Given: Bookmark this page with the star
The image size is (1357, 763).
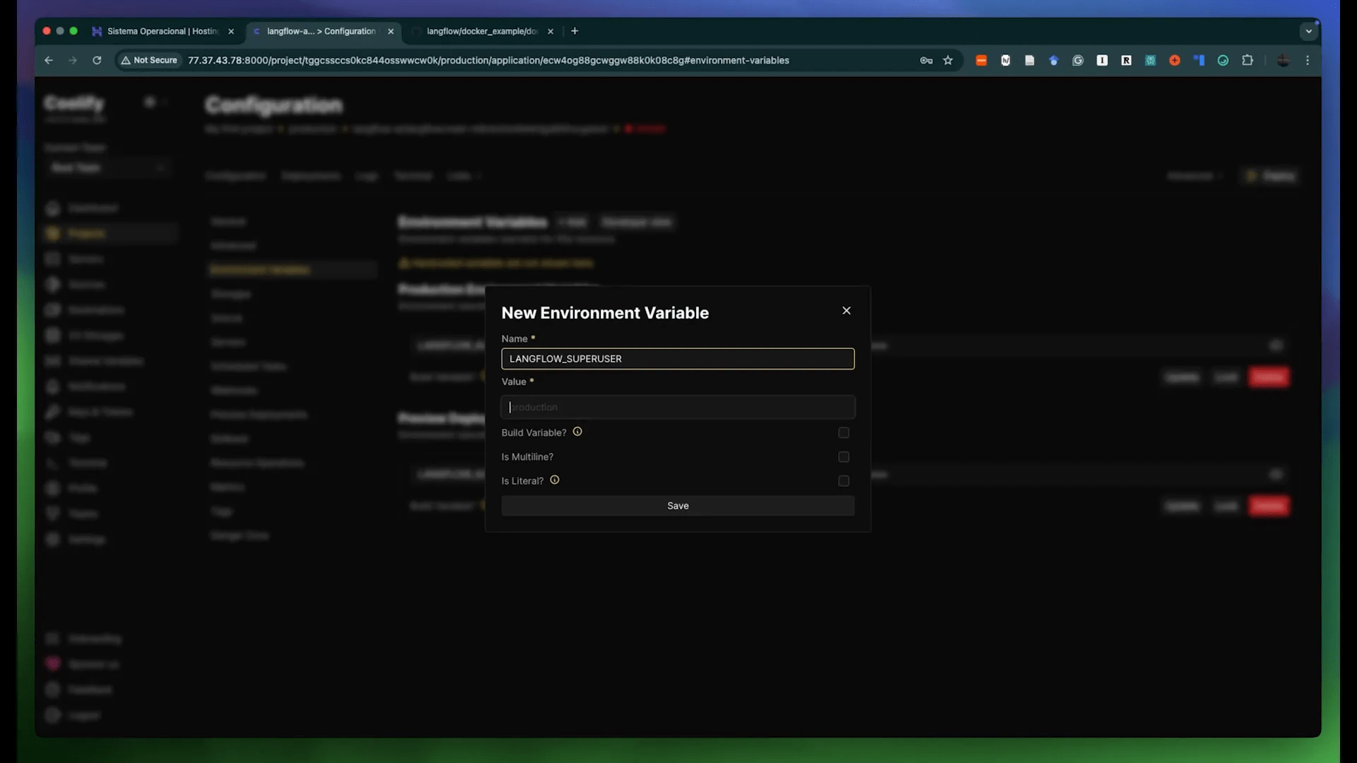Looking at the screenshot, I should pos(948,61).
